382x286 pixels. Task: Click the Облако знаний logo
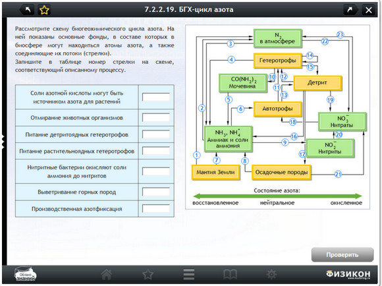click(x=25, y=275)
